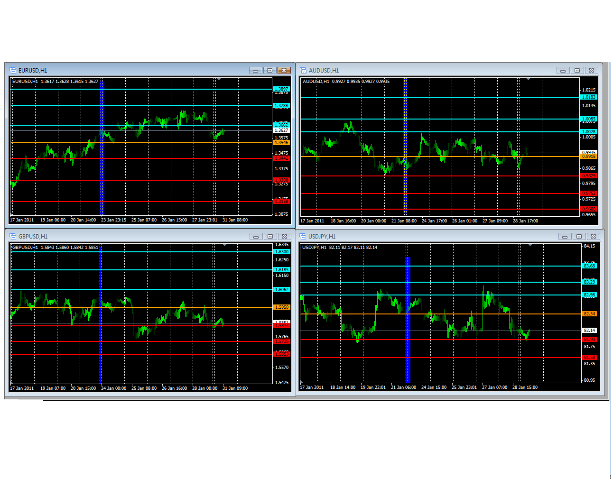Screen dimensions: 613x479
Task: Select the 1.3788 cyan price label in EURUSD
Action: click(281, 106)
